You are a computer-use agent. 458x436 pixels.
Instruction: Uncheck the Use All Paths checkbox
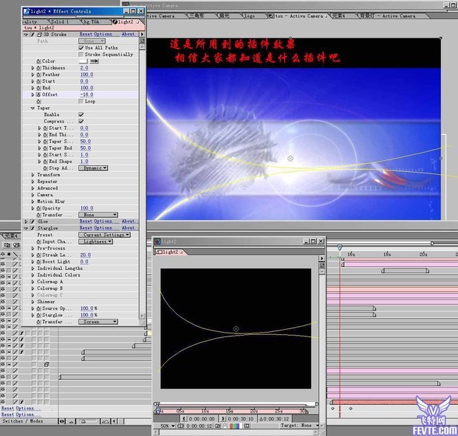point(81,48)
